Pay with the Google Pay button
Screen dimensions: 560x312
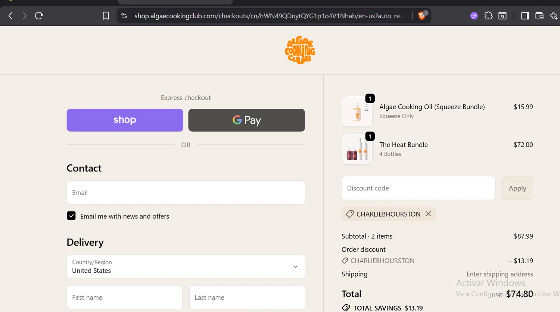(x=246, y=120)
